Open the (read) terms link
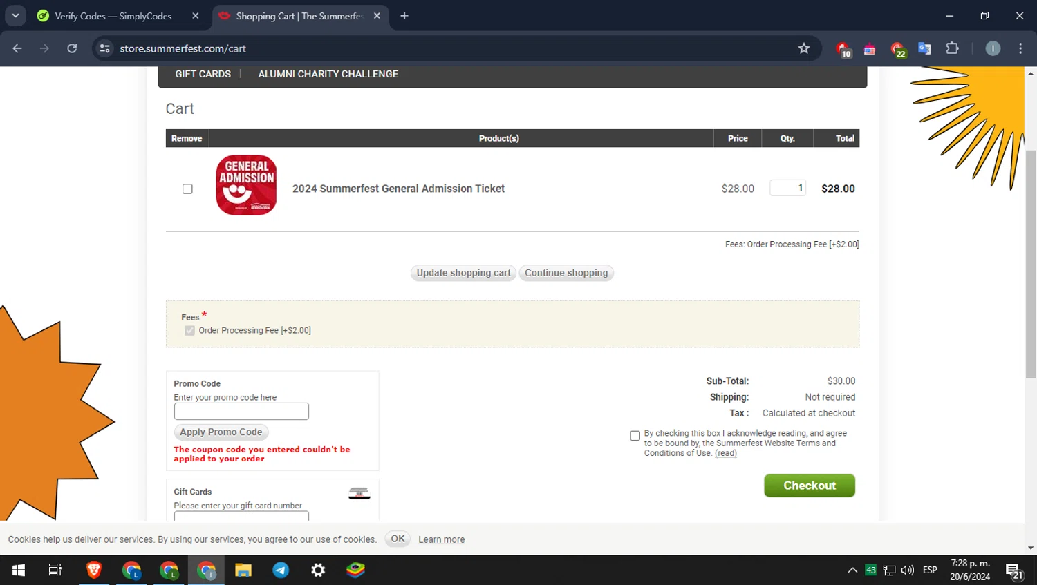The width and height of the screenshot is (1037, 585). pyautogui.click(x=725, y=453)
